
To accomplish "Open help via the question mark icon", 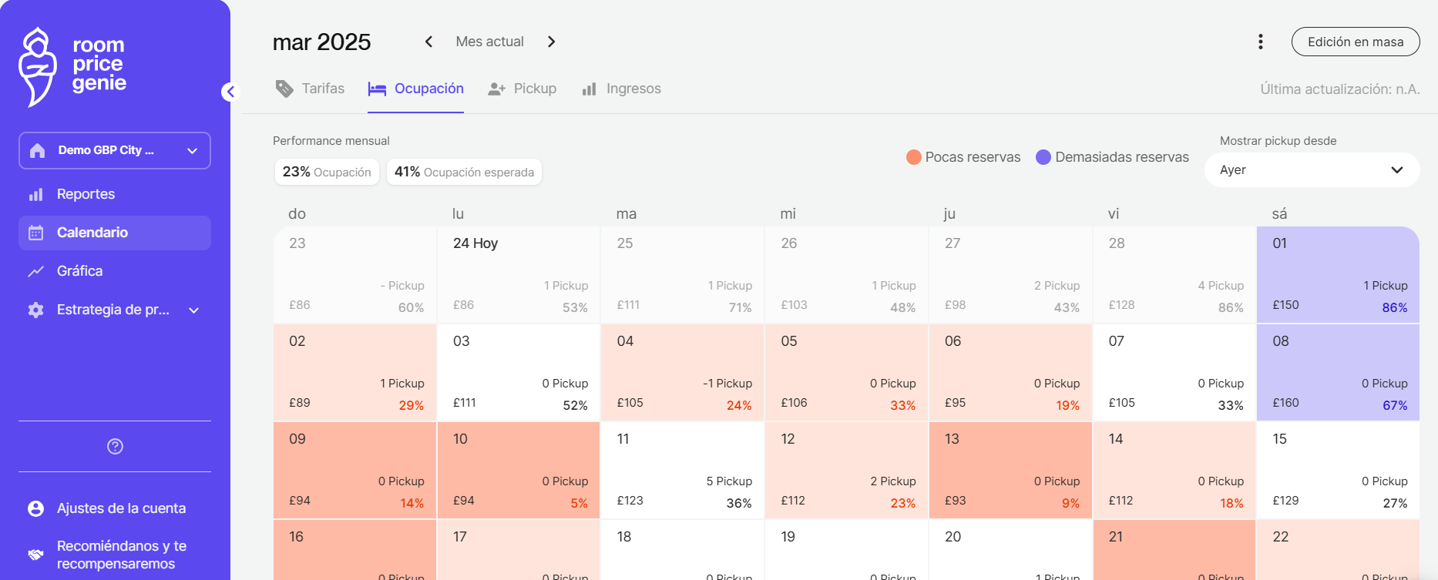I will tap(115, 446).
